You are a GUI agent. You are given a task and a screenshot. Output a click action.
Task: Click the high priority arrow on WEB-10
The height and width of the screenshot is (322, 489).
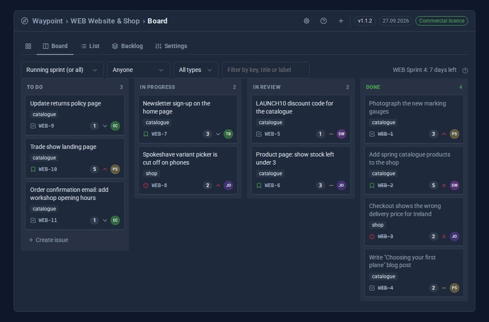coord(105,169)
